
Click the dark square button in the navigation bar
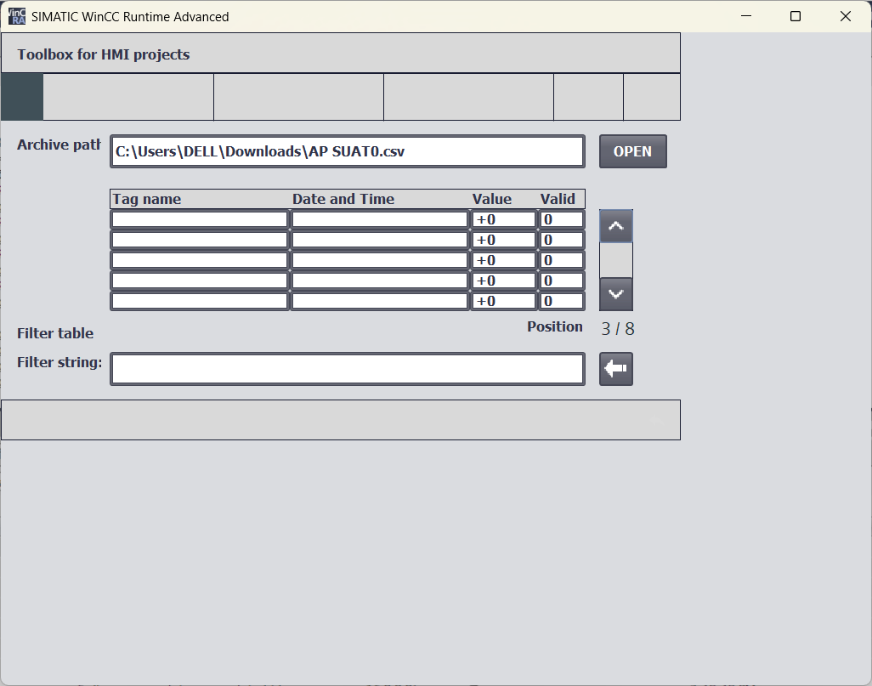22,97
